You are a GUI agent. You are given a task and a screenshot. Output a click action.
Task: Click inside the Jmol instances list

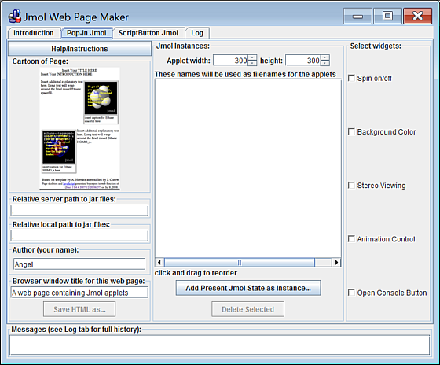pyautogui.click(x=248, y=168)
